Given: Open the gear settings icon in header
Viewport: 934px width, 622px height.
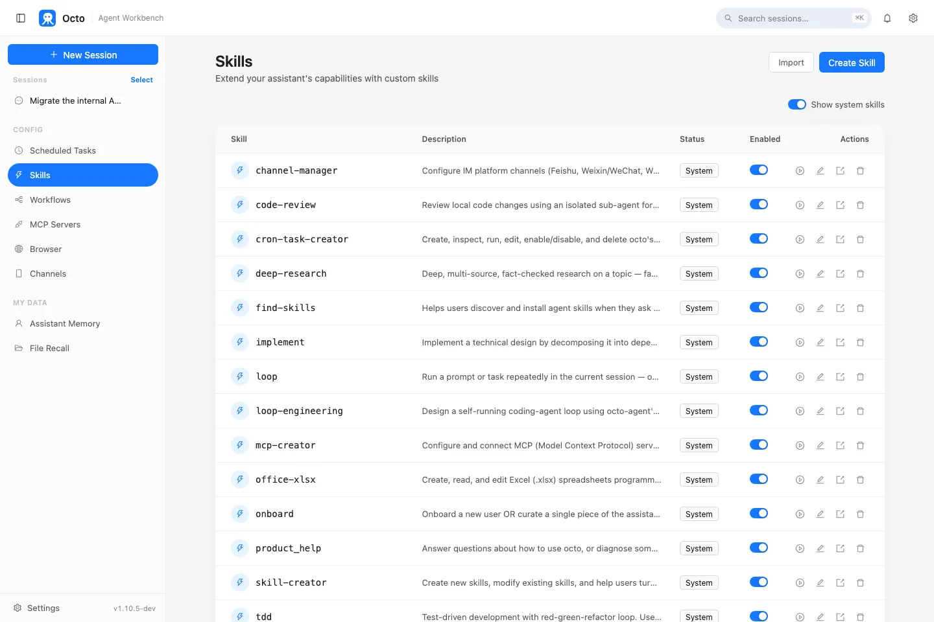Looking at the screenshot, I should [913, 18].
